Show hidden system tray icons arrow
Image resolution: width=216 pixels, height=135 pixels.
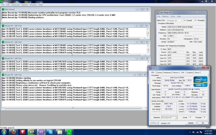[190, 132]
